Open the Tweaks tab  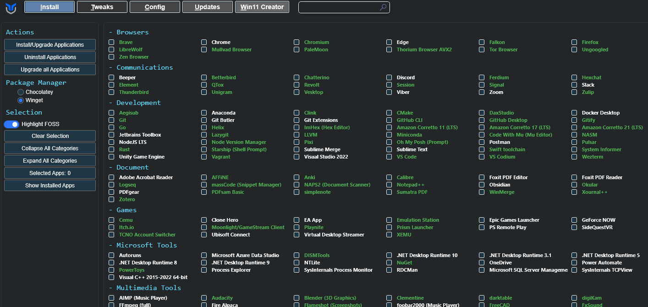102,7
